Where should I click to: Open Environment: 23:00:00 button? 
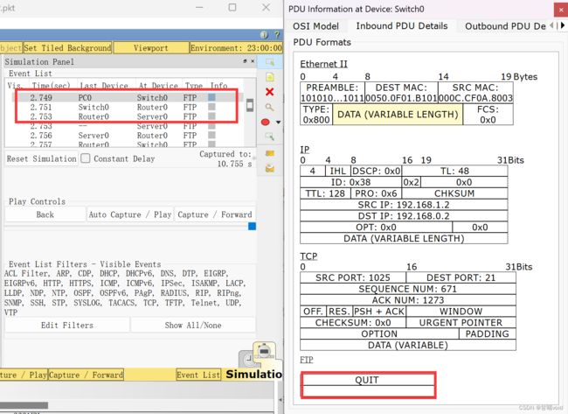tap(236, 48)
